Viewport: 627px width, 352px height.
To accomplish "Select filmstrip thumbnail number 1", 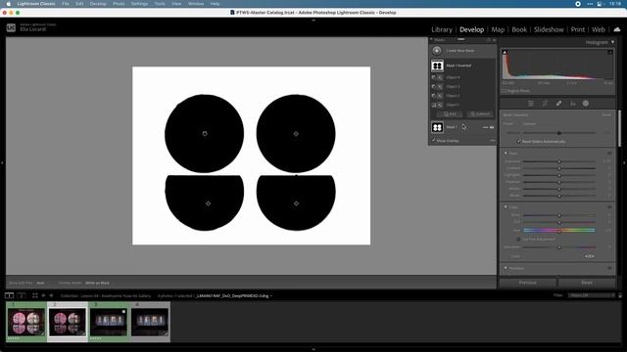I will pos(26,322).
